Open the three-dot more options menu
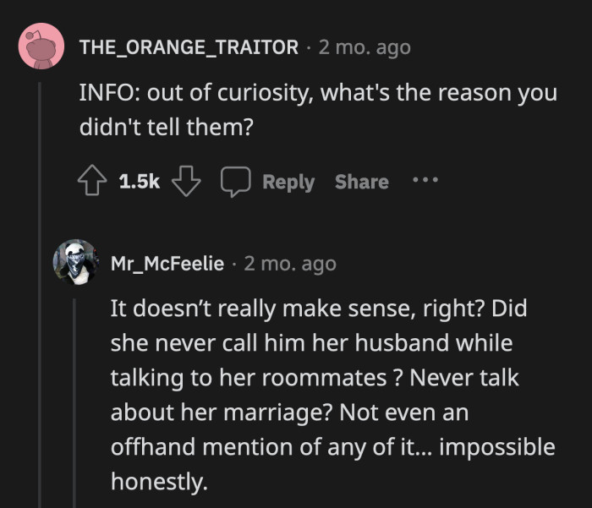 point(424,181)
